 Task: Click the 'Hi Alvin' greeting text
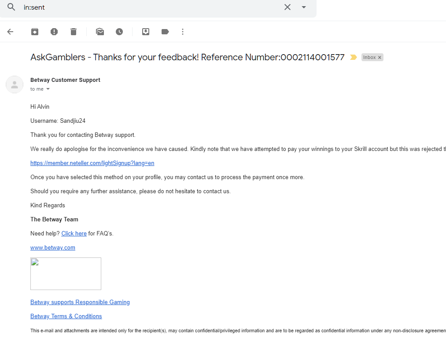pos(40,107)
